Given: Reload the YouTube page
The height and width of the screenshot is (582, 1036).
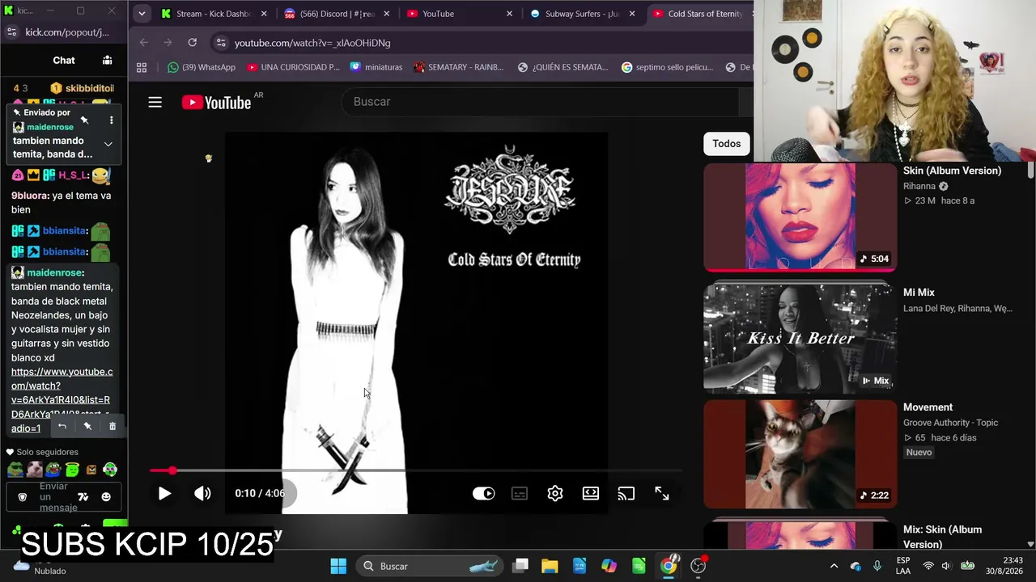Looking at the screenshot, I should pyautogui.click(x=192, y=43).
